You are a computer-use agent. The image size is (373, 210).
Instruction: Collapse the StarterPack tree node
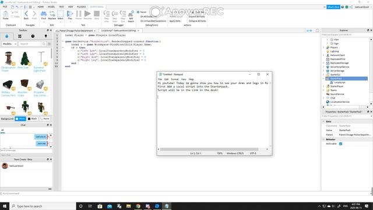[x=323, y=79]
